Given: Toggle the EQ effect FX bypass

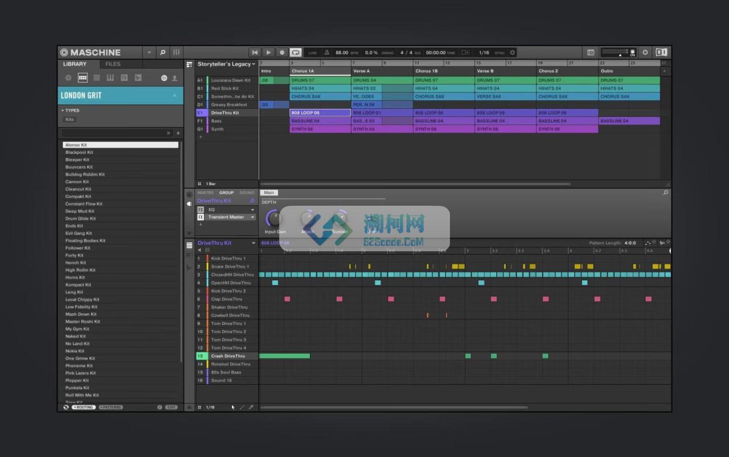Looking at the screenshot, I should click(x=200, y=210).
